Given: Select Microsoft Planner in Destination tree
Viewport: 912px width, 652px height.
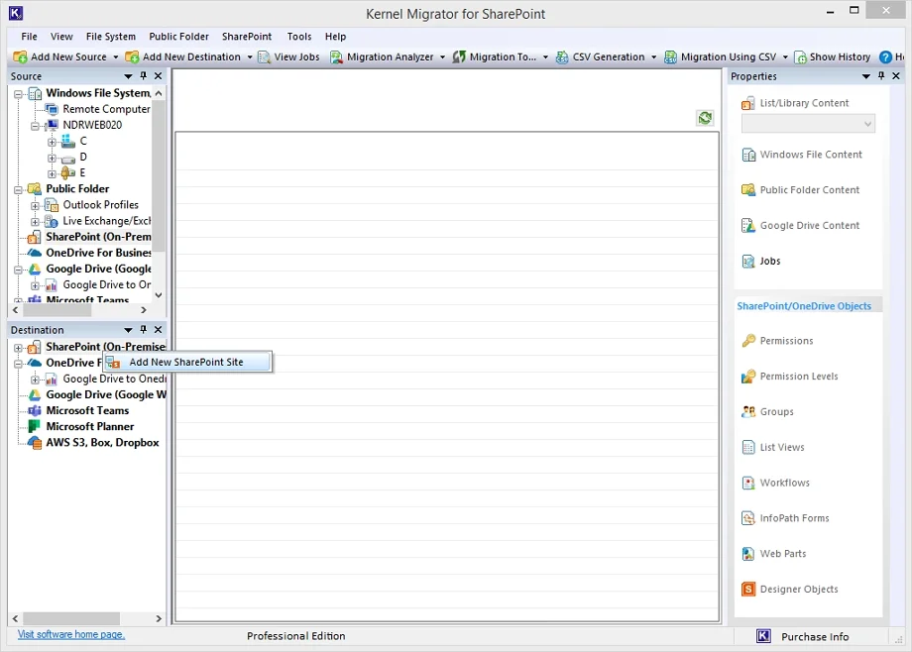Looking at the screenshot, I should [89, 426].
